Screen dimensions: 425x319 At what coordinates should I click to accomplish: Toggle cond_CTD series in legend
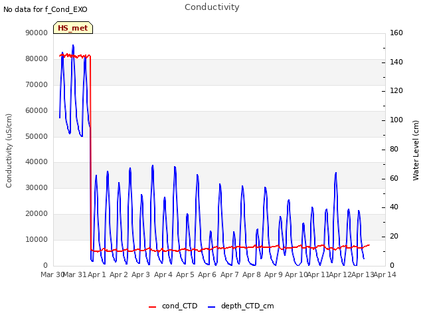pos(173,306)
